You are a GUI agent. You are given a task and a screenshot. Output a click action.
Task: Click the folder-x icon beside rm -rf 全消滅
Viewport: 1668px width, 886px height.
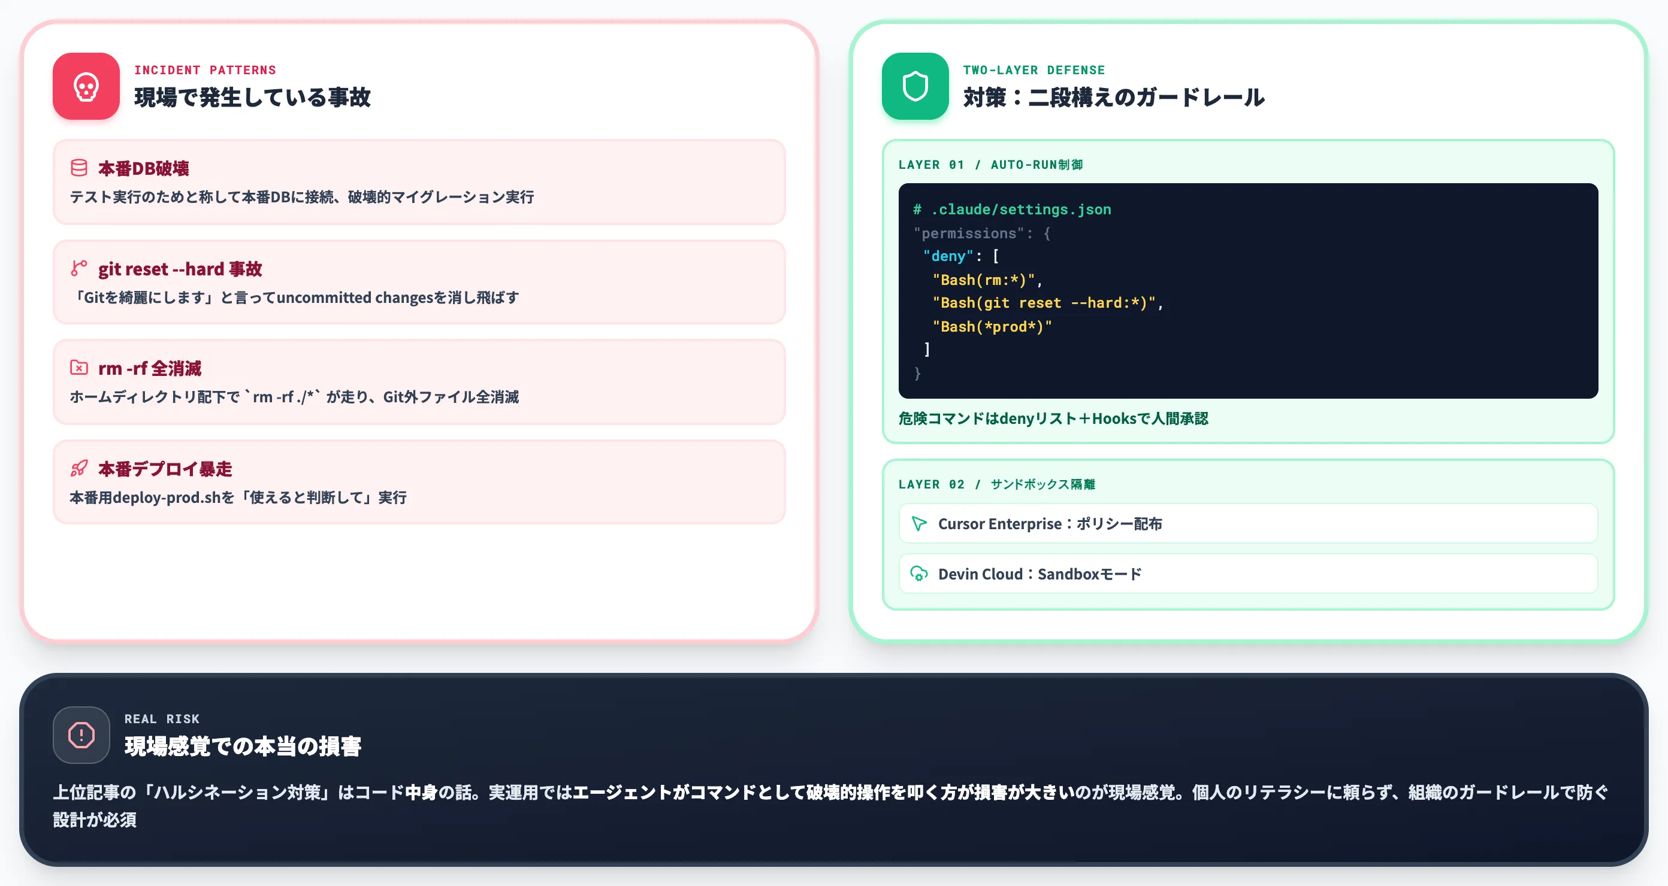pyautogui.click(x=79, y=368)
